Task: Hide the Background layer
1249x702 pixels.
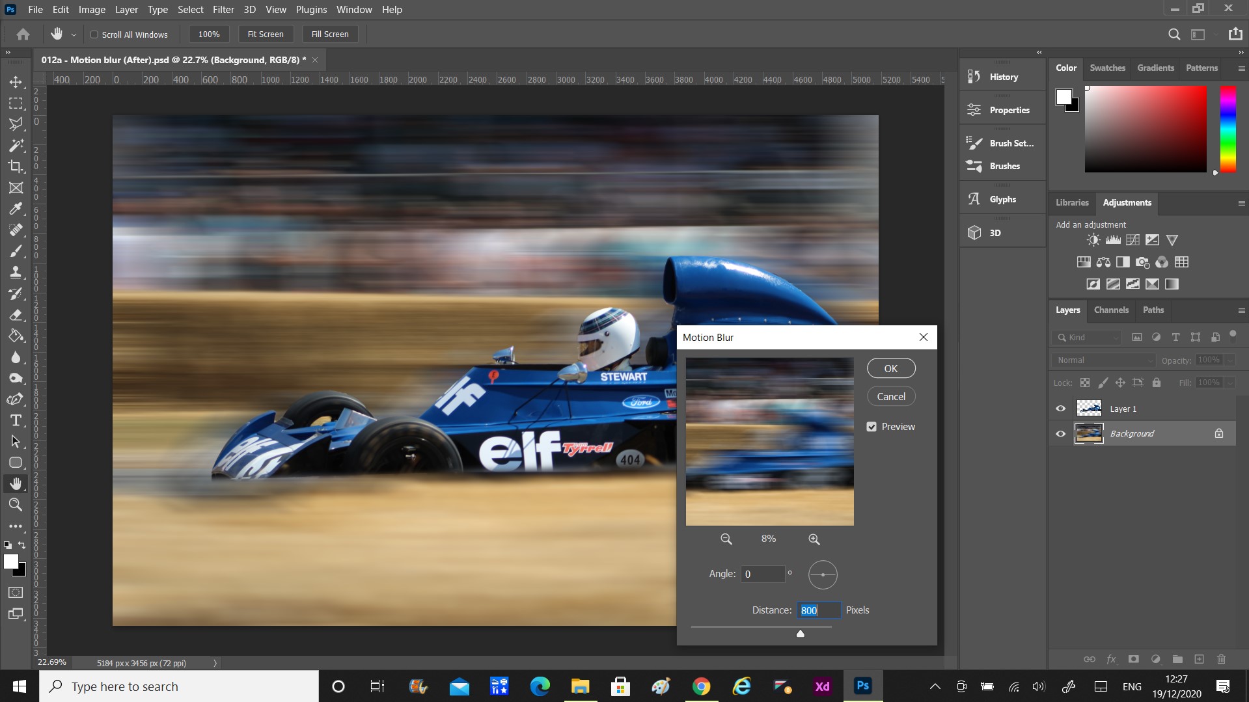Action: pos(1061,433)
